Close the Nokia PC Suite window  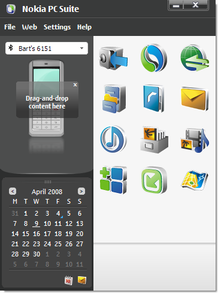pos(196,5)
